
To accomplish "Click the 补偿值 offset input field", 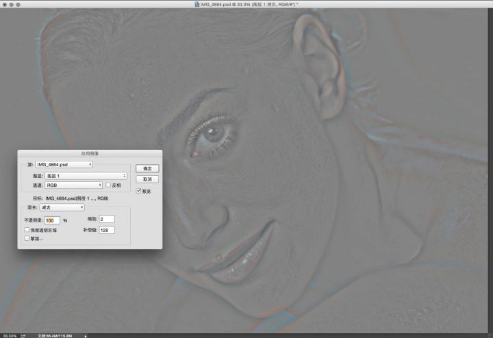I will click(x=106, y=231).
